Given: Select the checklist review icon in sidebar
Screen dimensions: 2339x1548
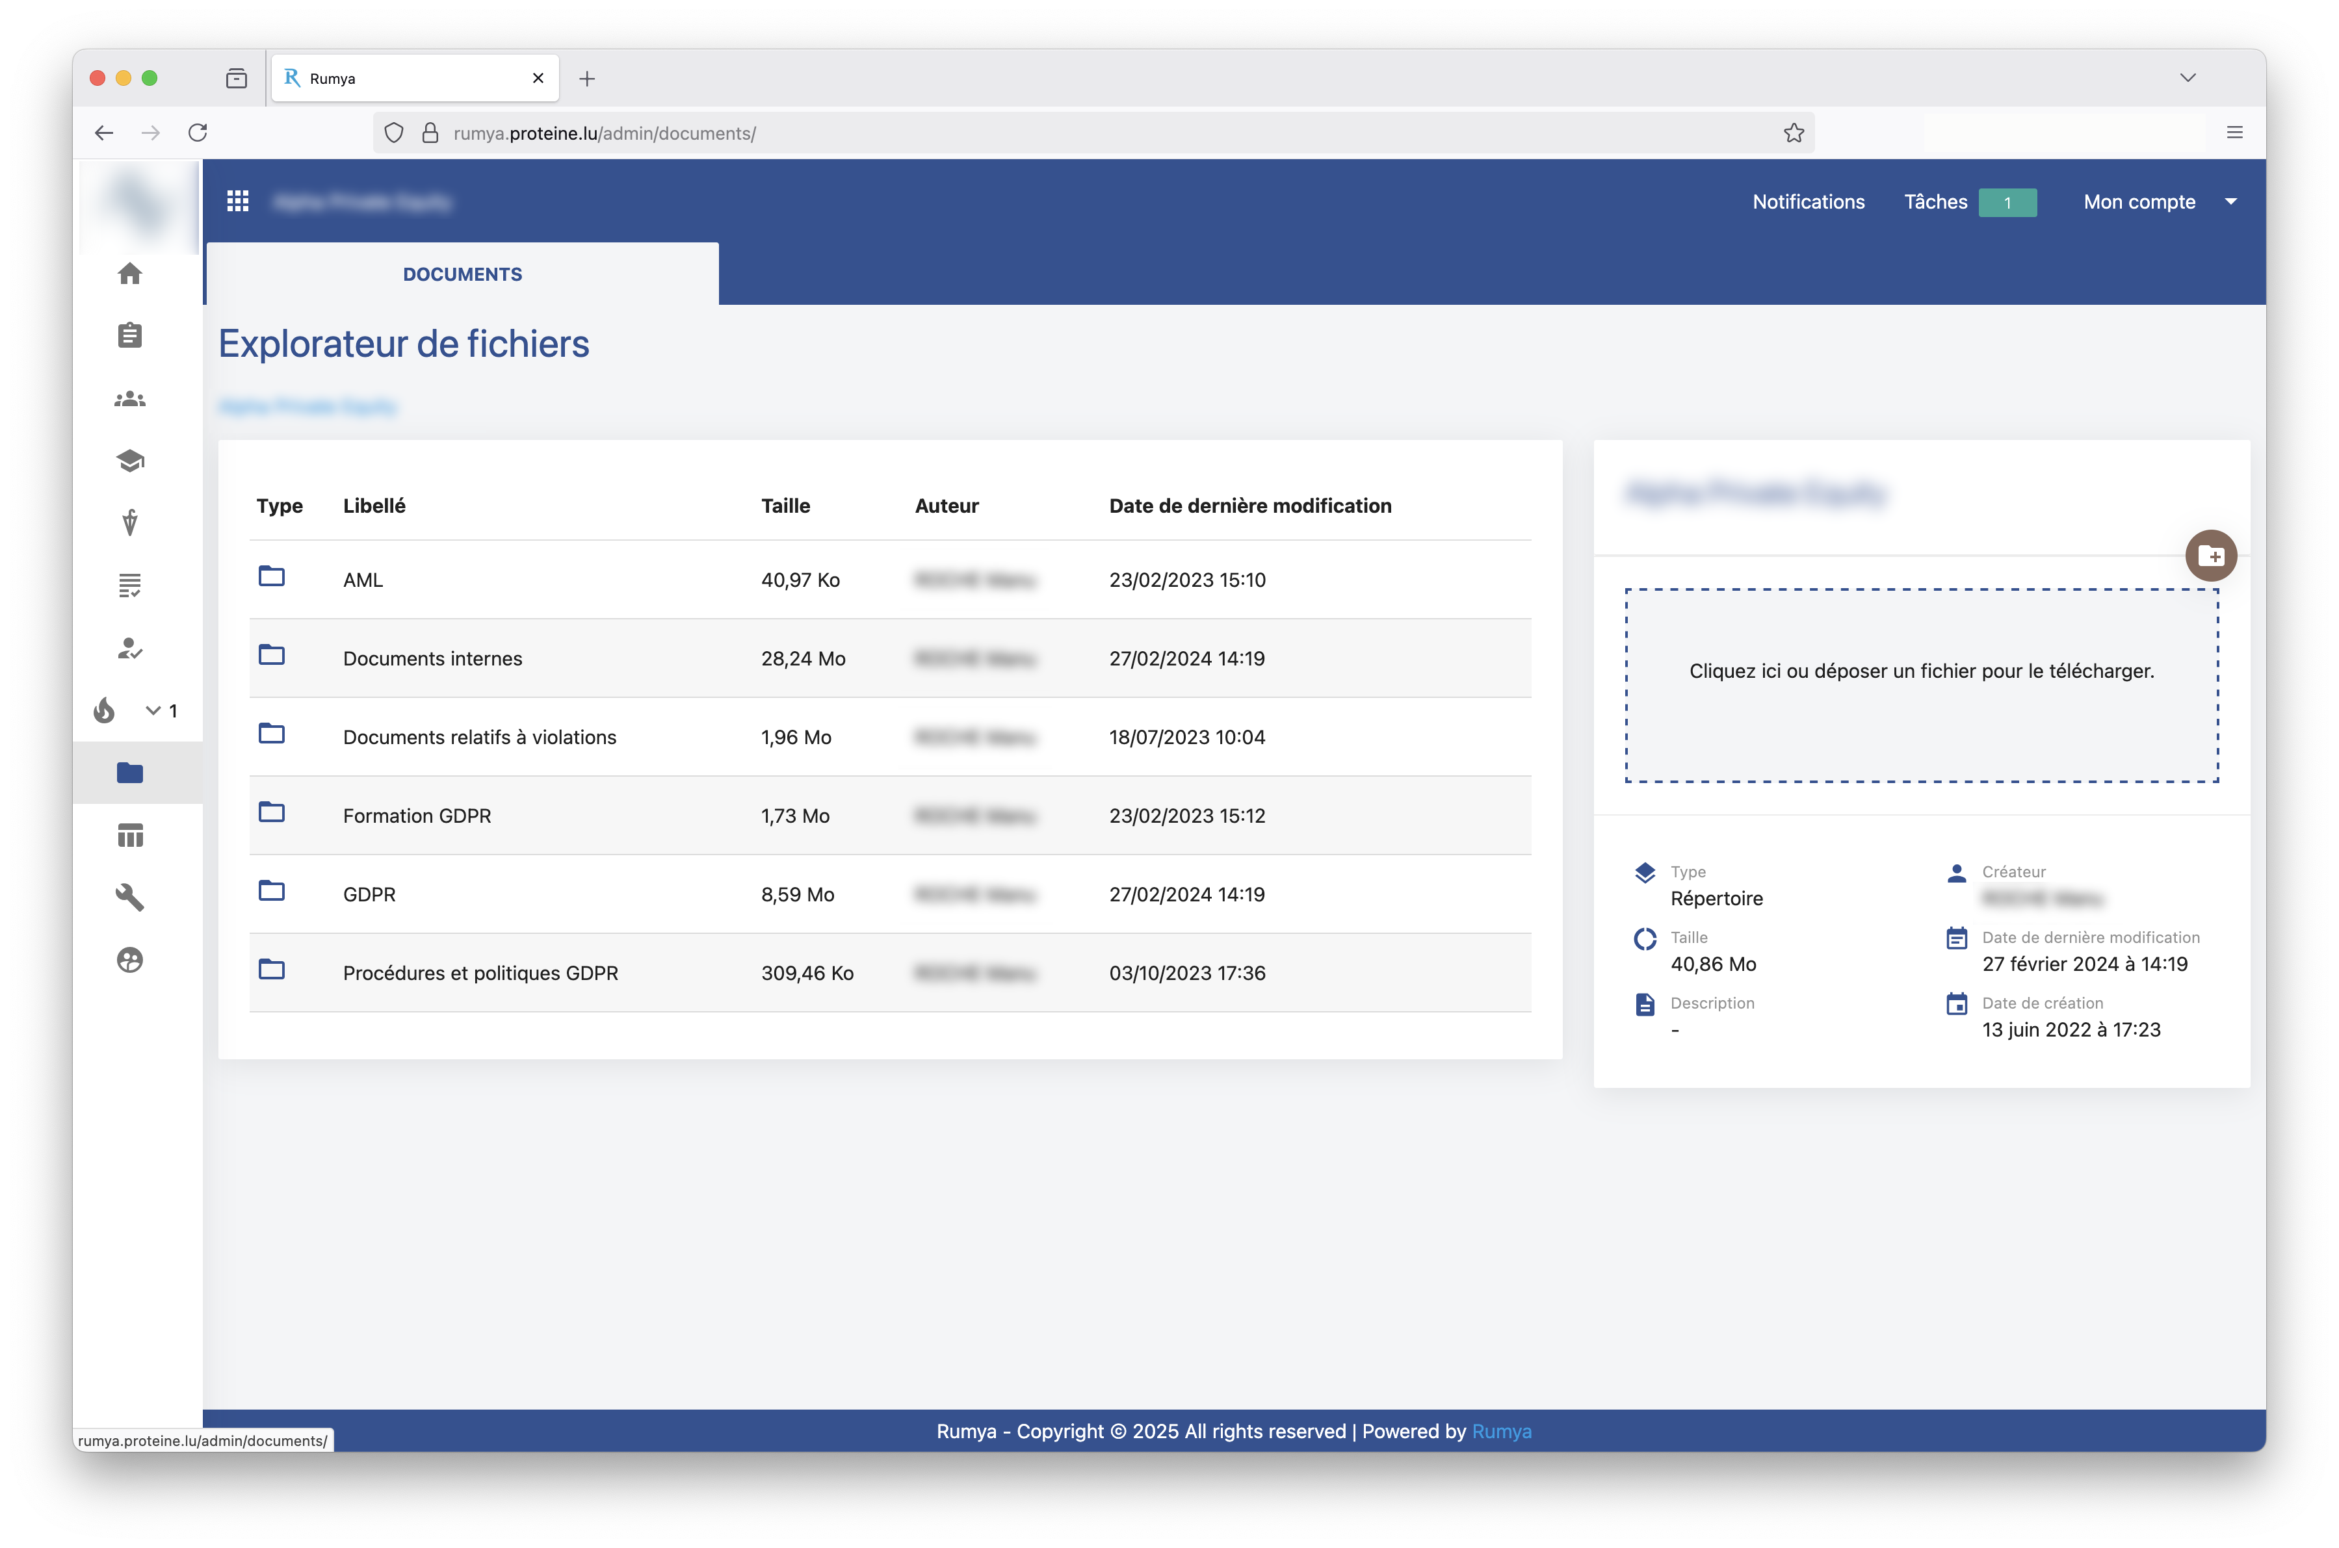Looking at the screenshot, I should pos(129,584).
